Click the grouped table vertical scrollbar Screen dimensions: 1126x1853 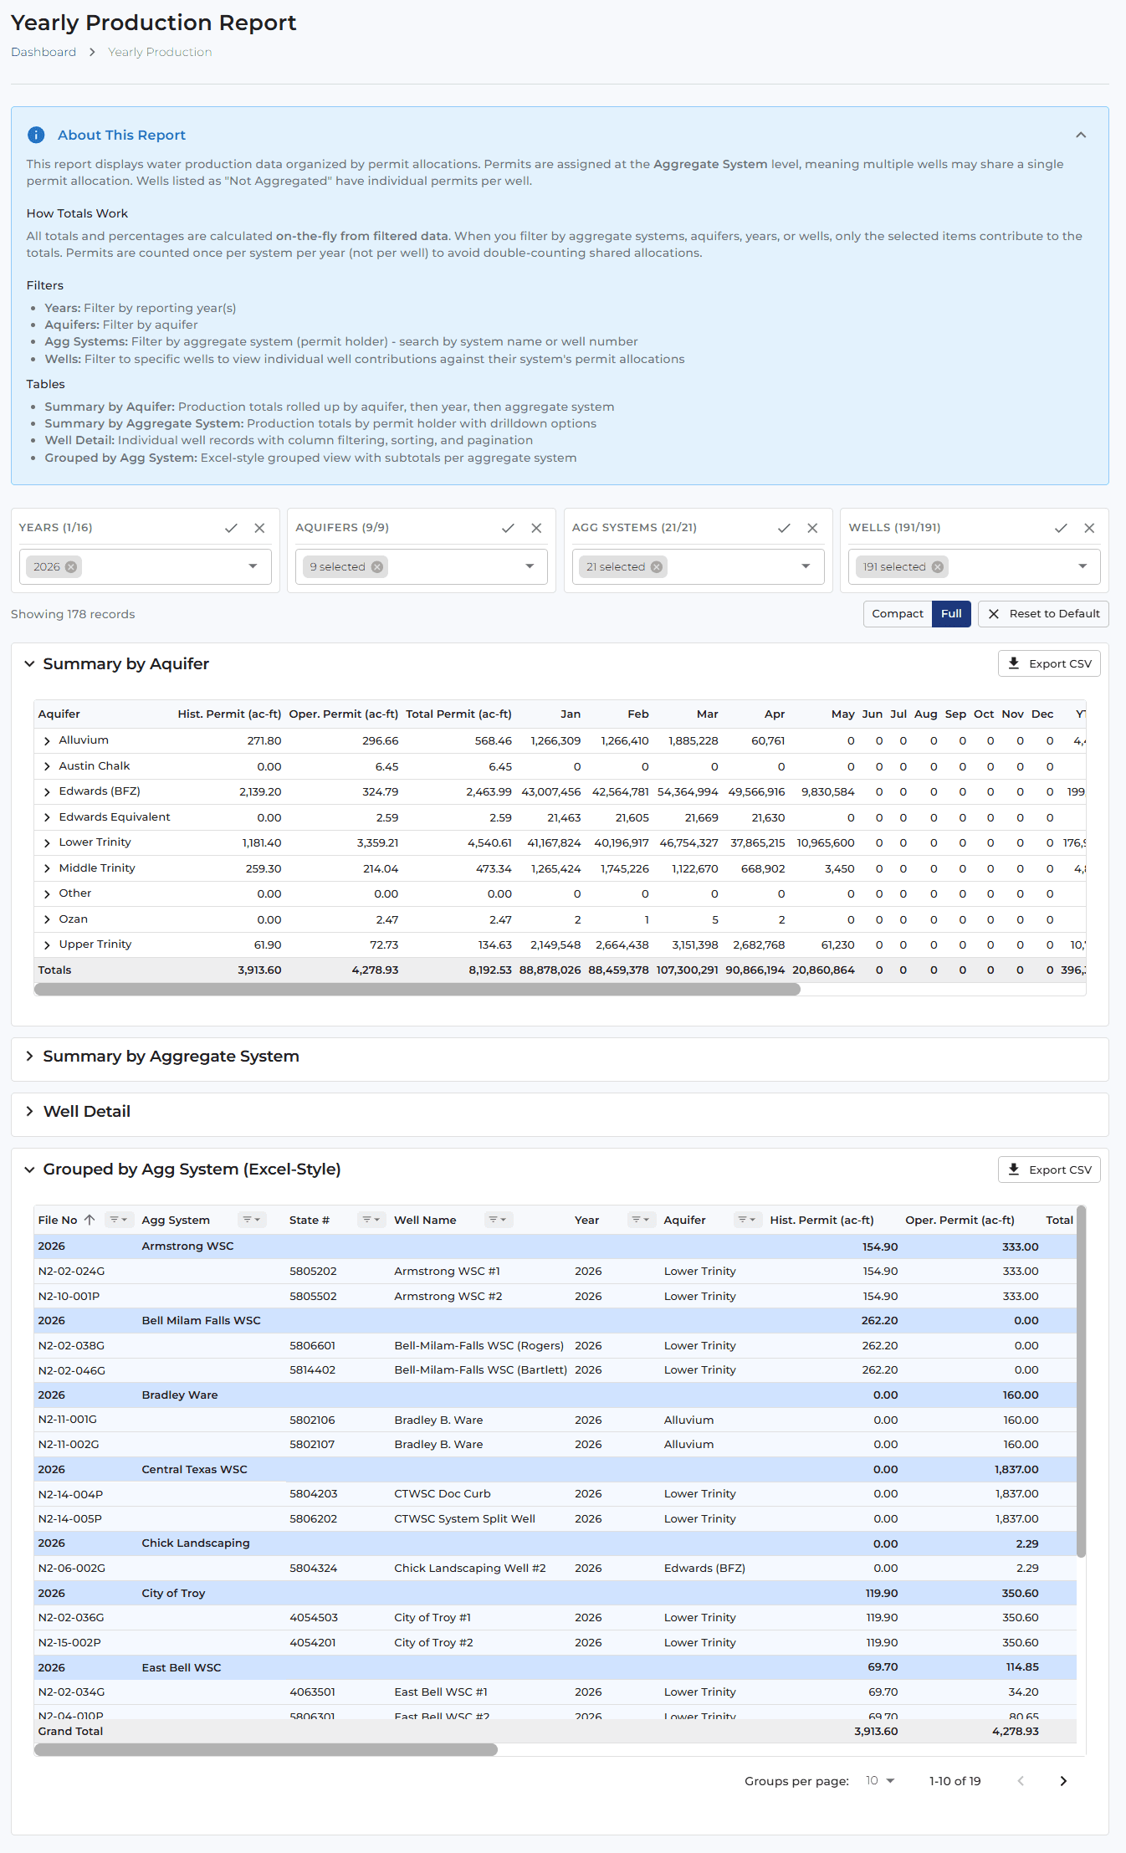point(1081,1381)
